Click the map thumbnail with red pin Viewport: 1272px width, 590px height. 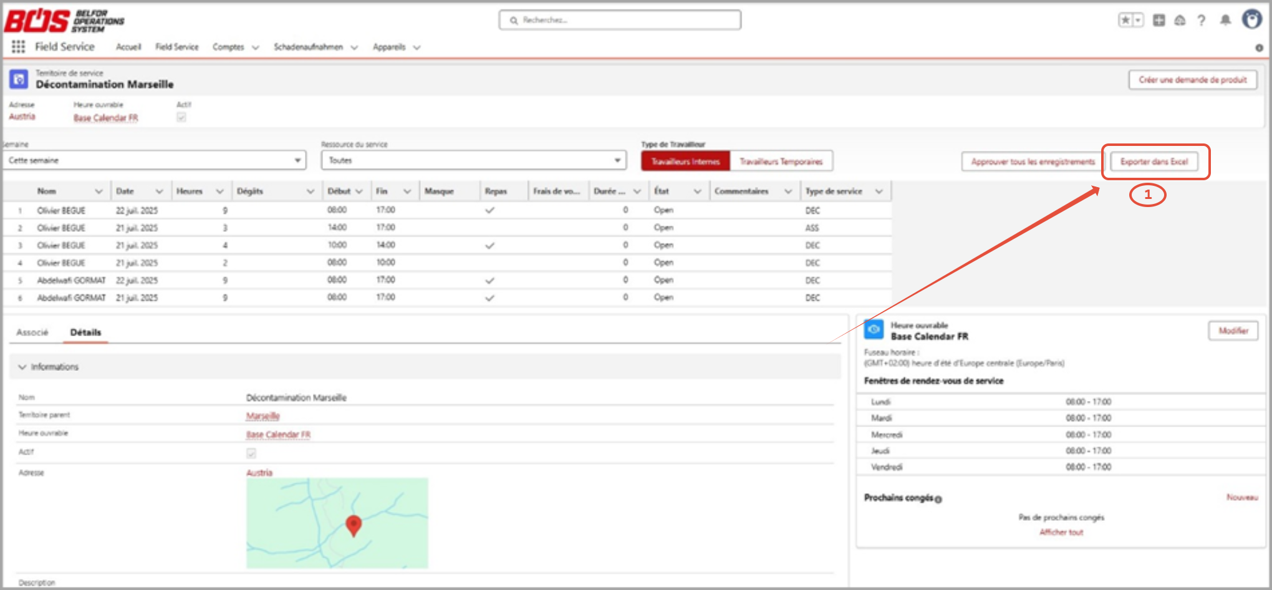click(337, 523)
